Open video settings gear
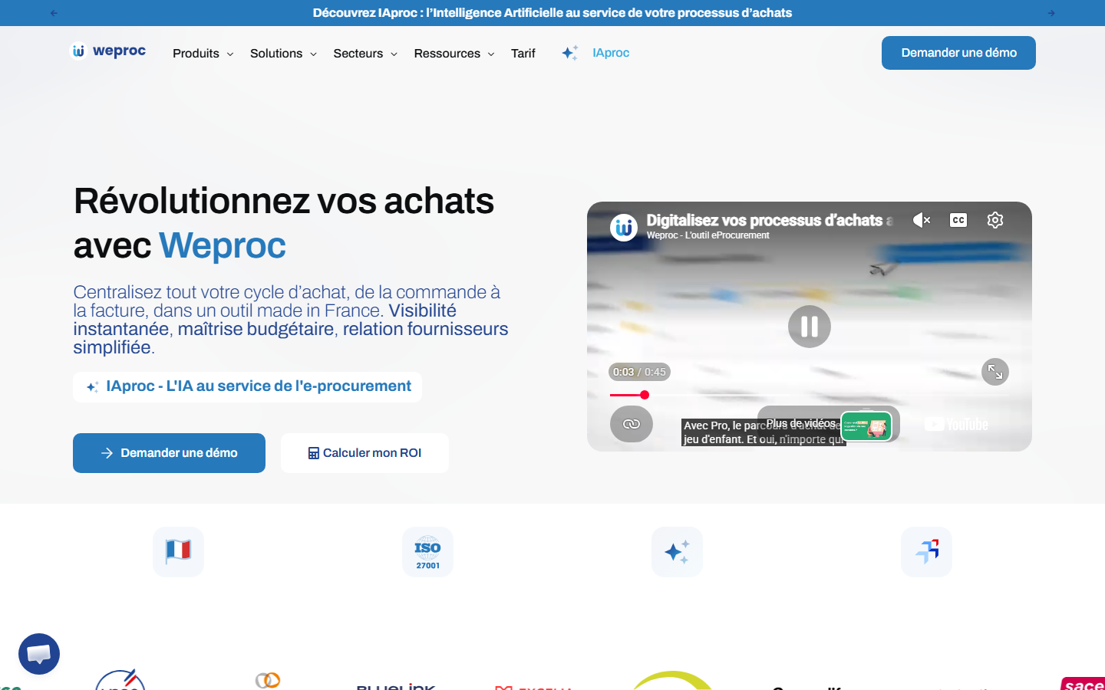 click(995, 220)
